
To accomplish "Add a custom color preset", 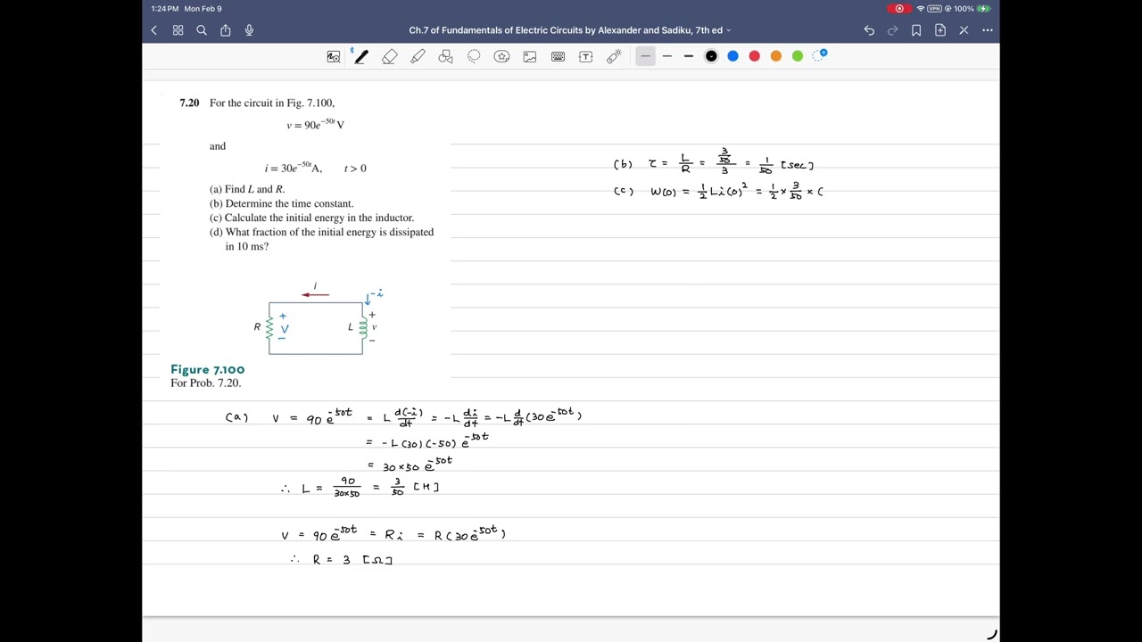I will [x=820, y=56].
